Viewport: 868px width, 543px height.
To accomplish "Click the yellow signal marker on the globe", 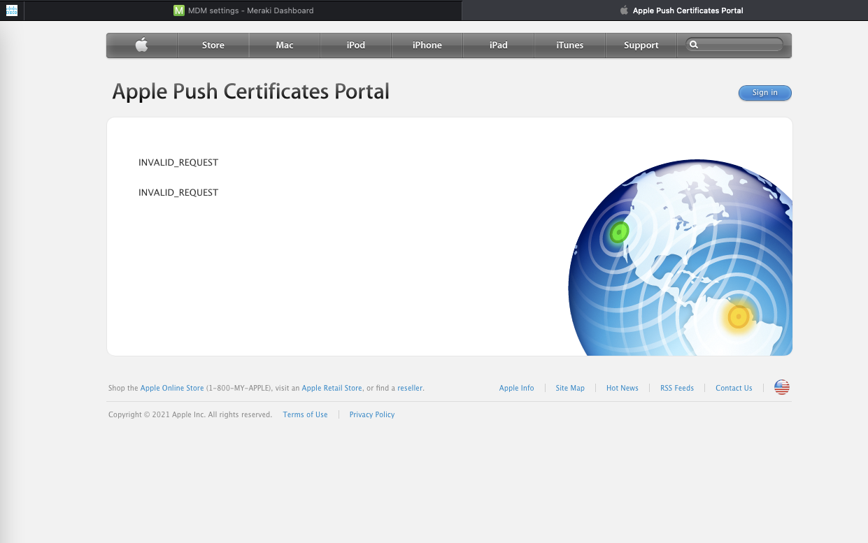I will (x=738, y=316).
